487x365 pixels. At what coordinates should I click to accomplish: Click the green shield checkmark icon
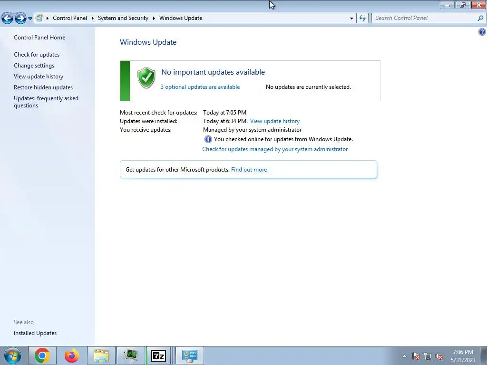(146, 77)
